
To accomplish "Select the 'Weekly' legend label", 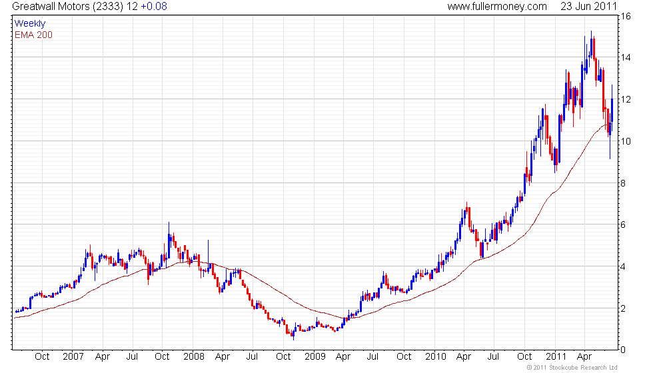I will click(x=29, y=24).
